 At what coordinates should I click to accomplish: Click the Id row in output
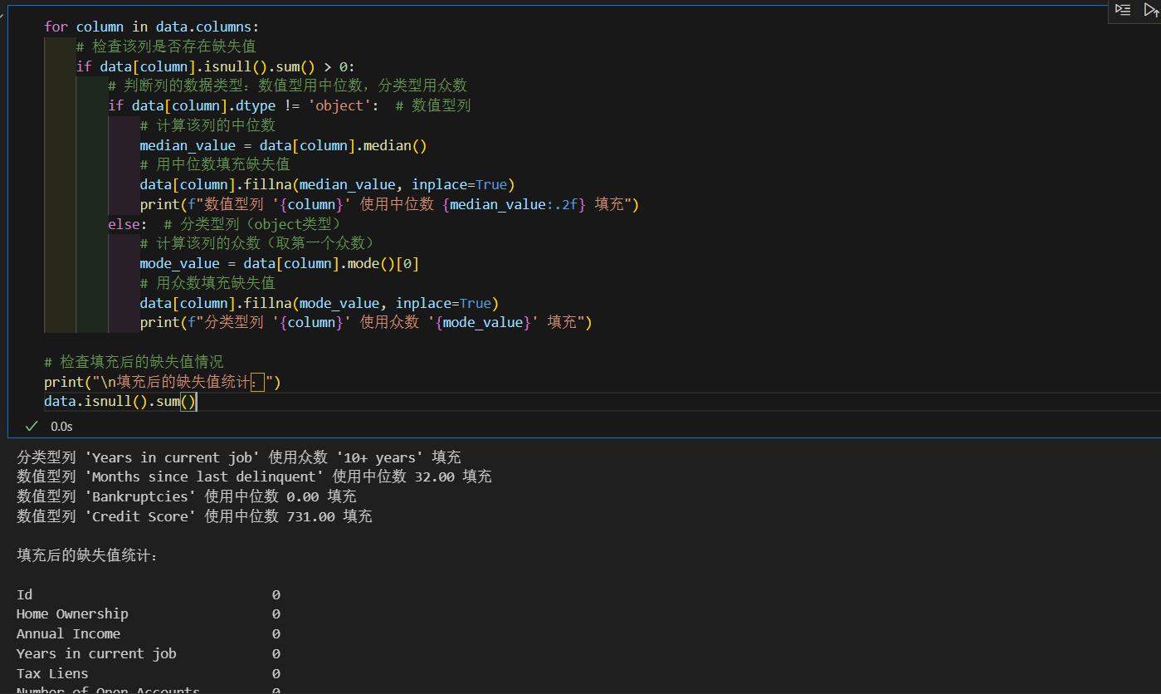tap(24, 594)
